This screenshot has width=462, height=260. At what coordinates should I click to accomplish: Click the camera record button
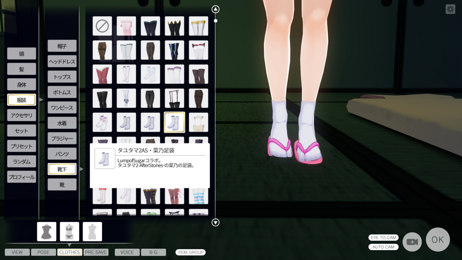pos(412,242)
